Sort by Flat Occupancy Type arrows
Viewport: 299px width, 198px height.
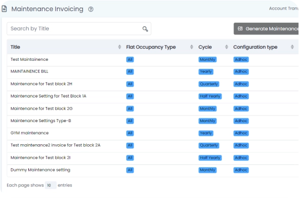192,47
